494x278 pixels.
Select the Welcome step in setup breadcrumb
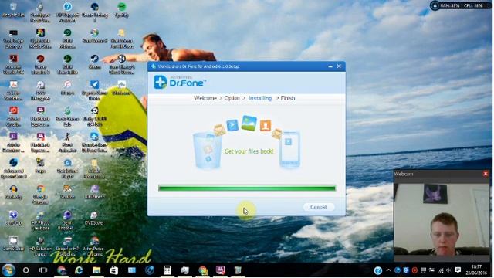[205, 98]
